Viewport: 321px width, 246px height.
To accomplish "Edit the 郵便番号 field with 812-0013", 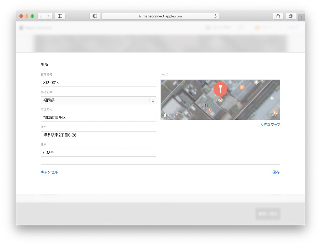I will pos(98,83).
